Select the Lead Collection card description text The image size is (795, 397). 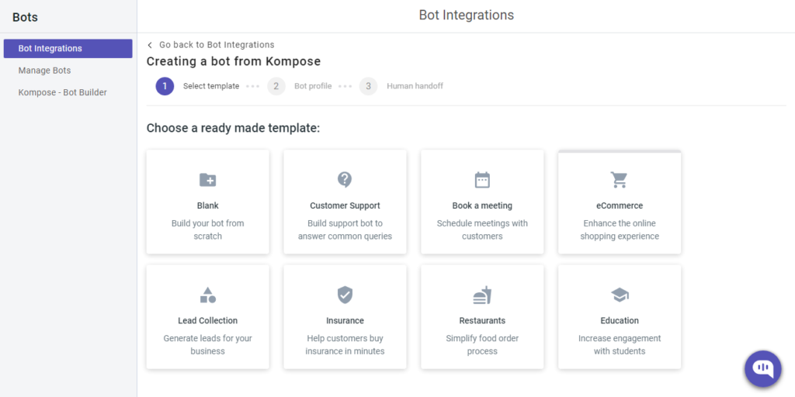point(208,345)
